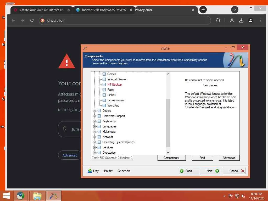Click the address bar reading drivers for
This screenshot has height=201, width=268.
click(125, 20)
